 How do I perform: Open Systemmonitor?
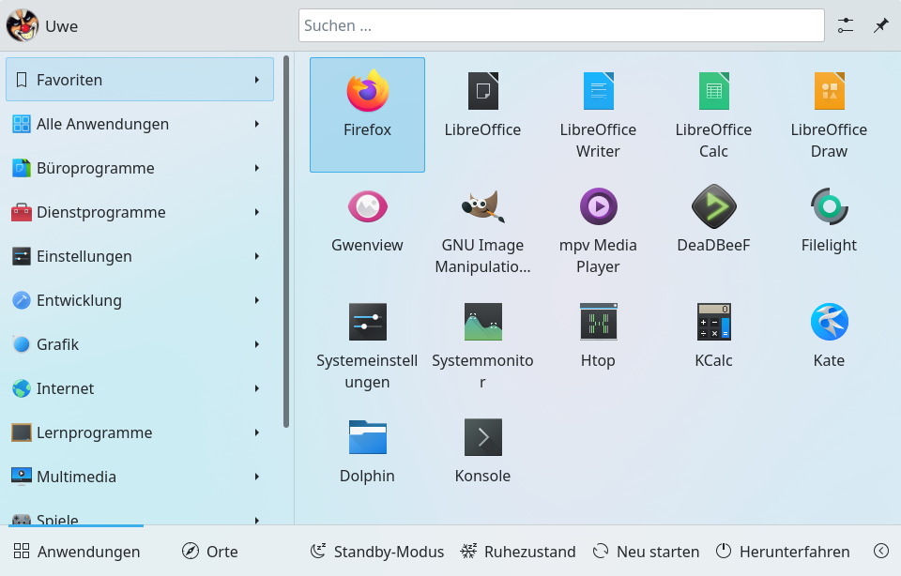[x=482, y=345]
